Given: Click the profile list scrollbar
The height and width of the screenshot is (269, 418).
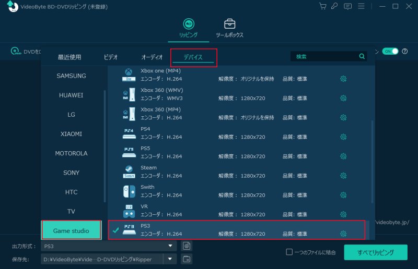Looking at the screenshot, I should click(372, 162).
